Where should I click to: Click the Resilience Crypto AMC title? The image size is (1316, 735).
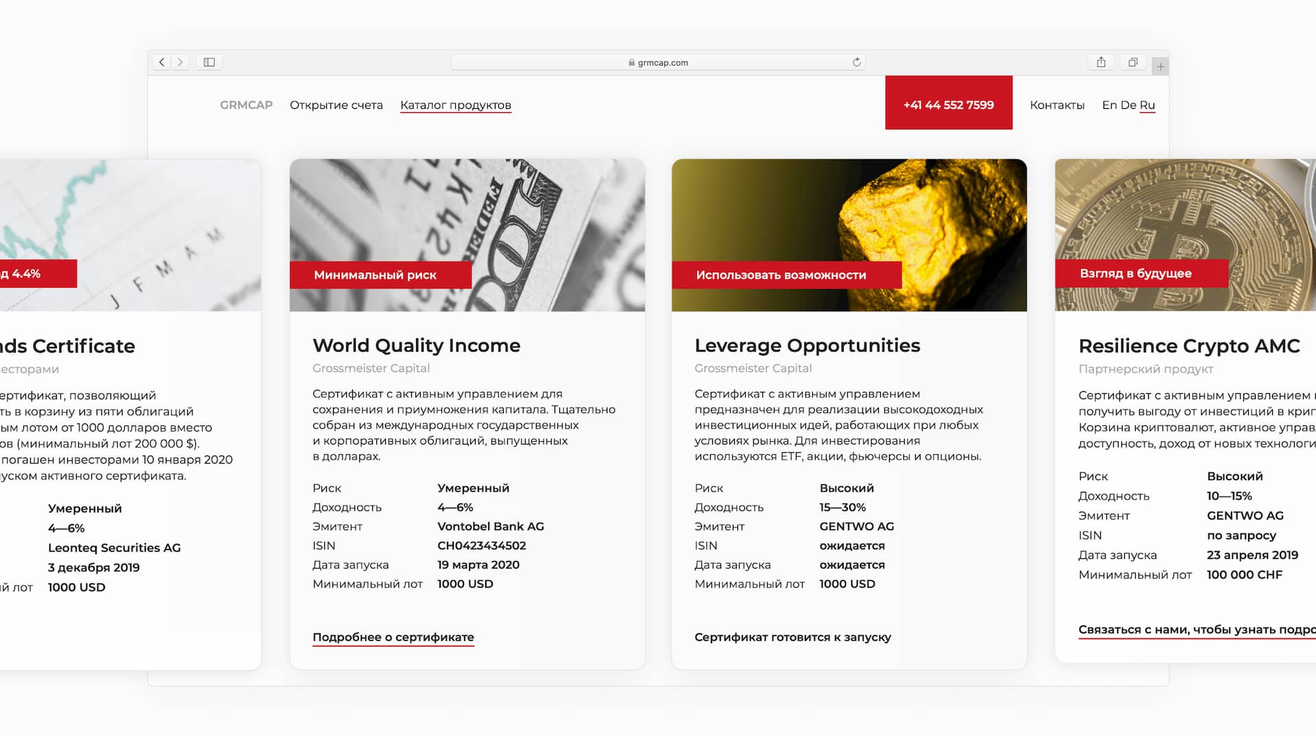(x=1189, y=346)
